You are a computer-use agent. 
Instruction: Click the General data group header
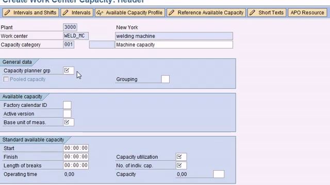coord(17,62)
